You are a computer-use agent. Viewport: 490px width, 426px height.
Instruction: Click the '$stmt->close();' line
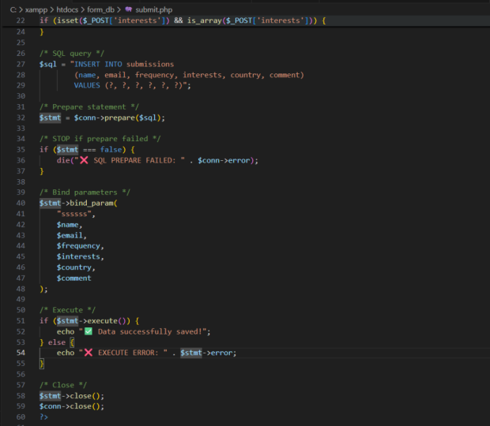click(x=72, y=396)
